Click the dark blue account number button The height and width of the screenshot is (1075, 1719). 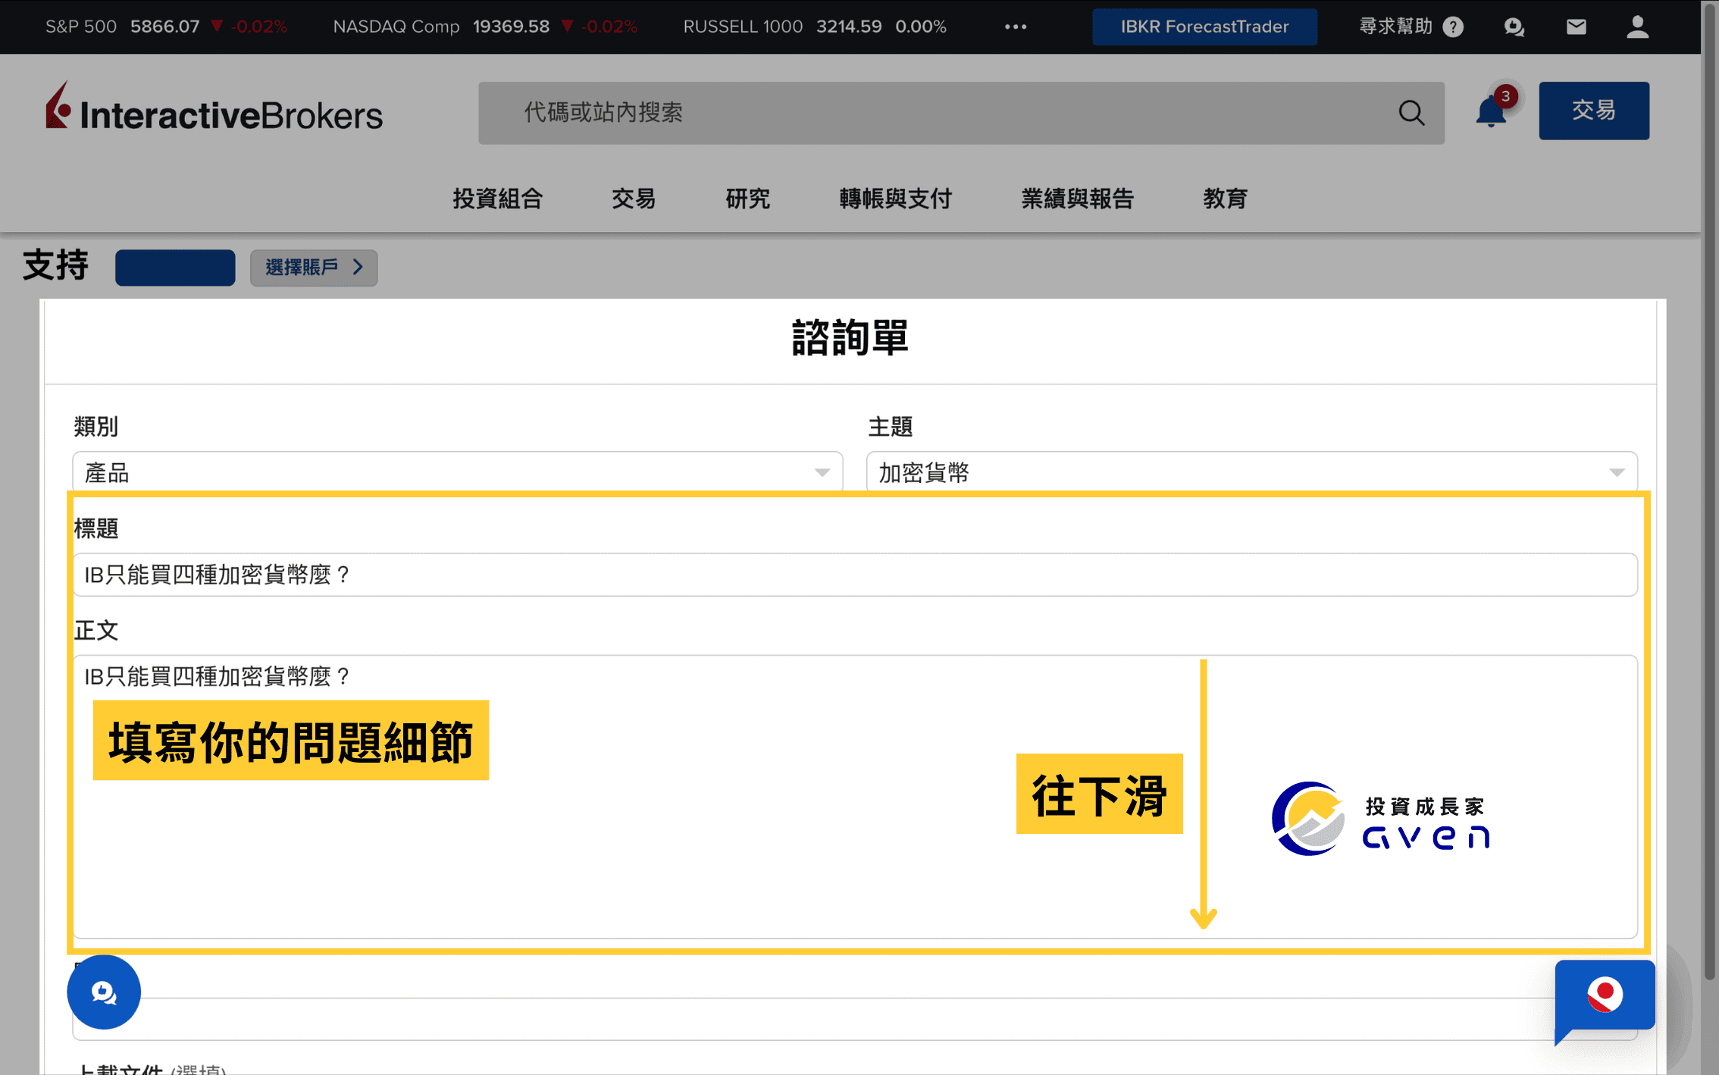tap(175, 267)
